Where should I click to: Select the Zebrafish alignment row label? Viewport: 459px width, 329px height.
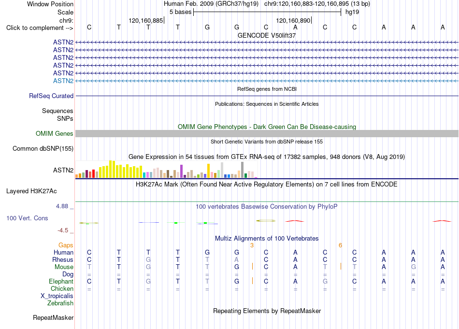click(60, 303)
